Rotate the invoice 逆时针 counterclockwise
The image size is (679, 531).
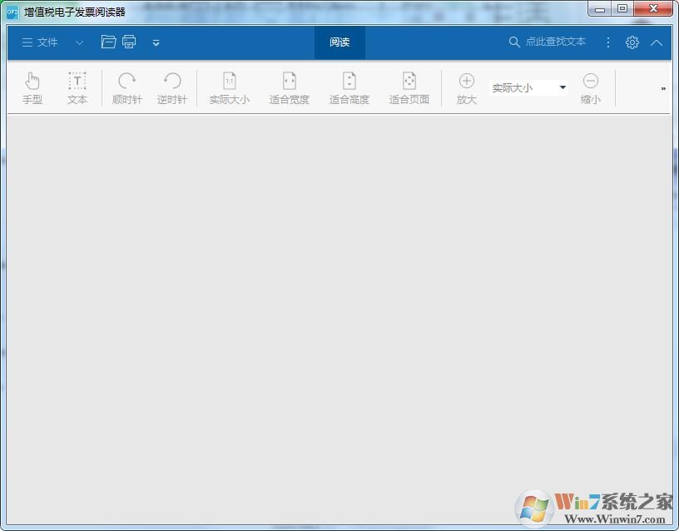(171, 87)
